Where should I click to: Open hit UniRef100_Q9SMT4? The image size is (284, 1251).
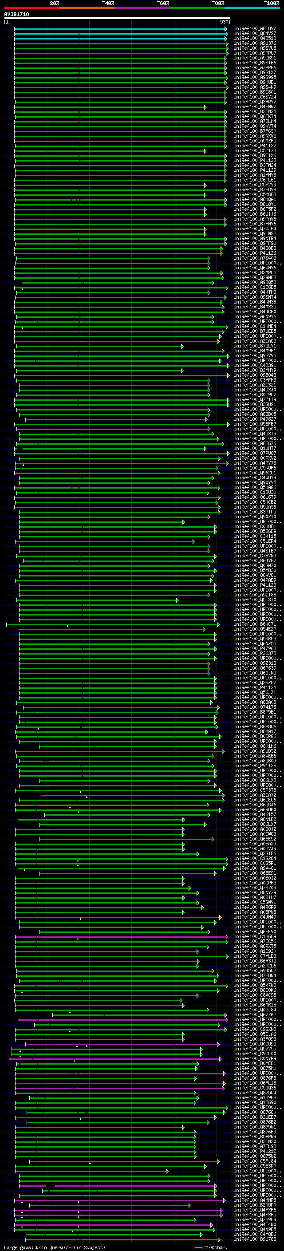pos(254,297)
